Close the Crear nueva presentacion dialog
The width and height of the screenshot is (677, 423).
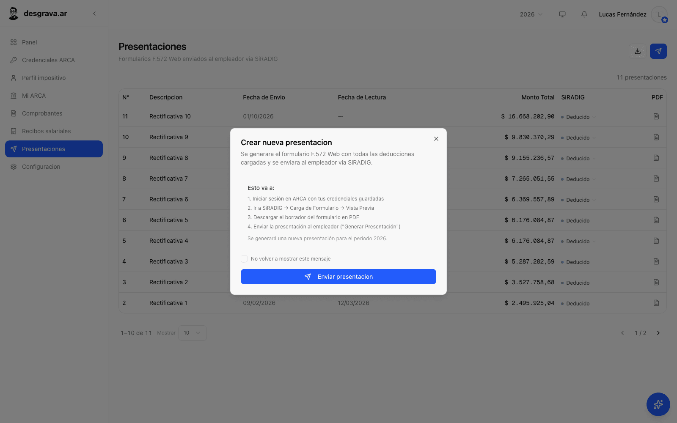436,139
